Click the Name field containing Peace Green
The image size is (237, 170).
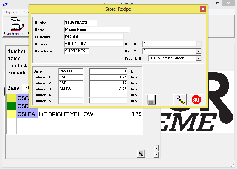[x=97, y=30]
